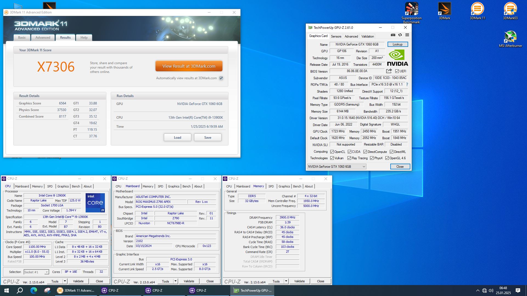527x296 pixels.
Task: Toggle the Ray Tracing checkbox
Action: click(x=349, y=158)
